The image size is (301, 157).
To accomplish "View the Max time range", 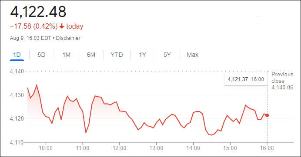I will click(193, 55).
